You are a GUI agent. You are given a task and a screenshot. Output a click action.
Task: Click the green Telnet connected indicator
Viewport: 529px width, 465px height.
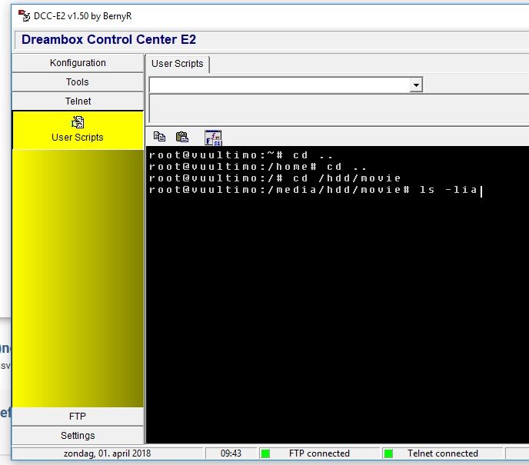(388, 453)
